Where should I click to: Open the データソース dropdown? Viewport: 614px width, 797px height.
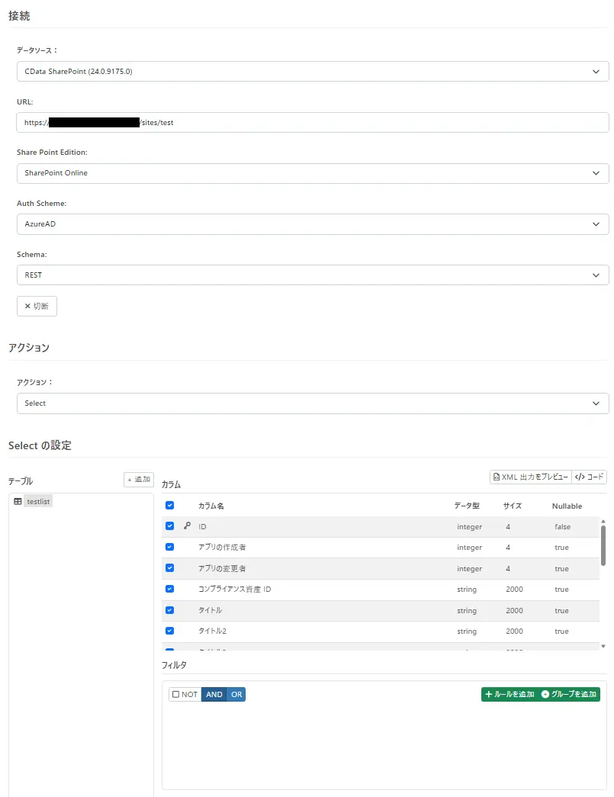313,71
